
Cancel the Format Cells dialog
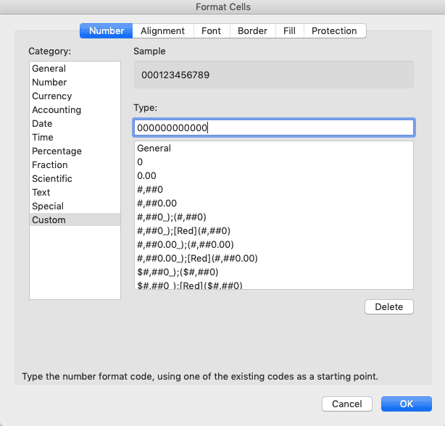point(347,404)
